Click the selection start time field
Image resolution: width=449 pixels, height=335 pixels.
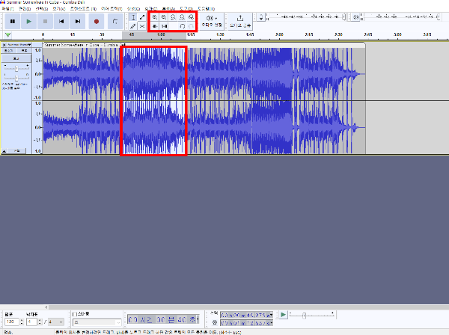[246, 315]
